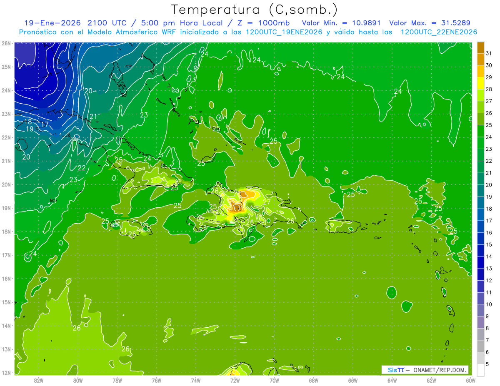Click the 2100 UTC time label
The height and width of the screenshot is (386, 500).
point(107,23)
